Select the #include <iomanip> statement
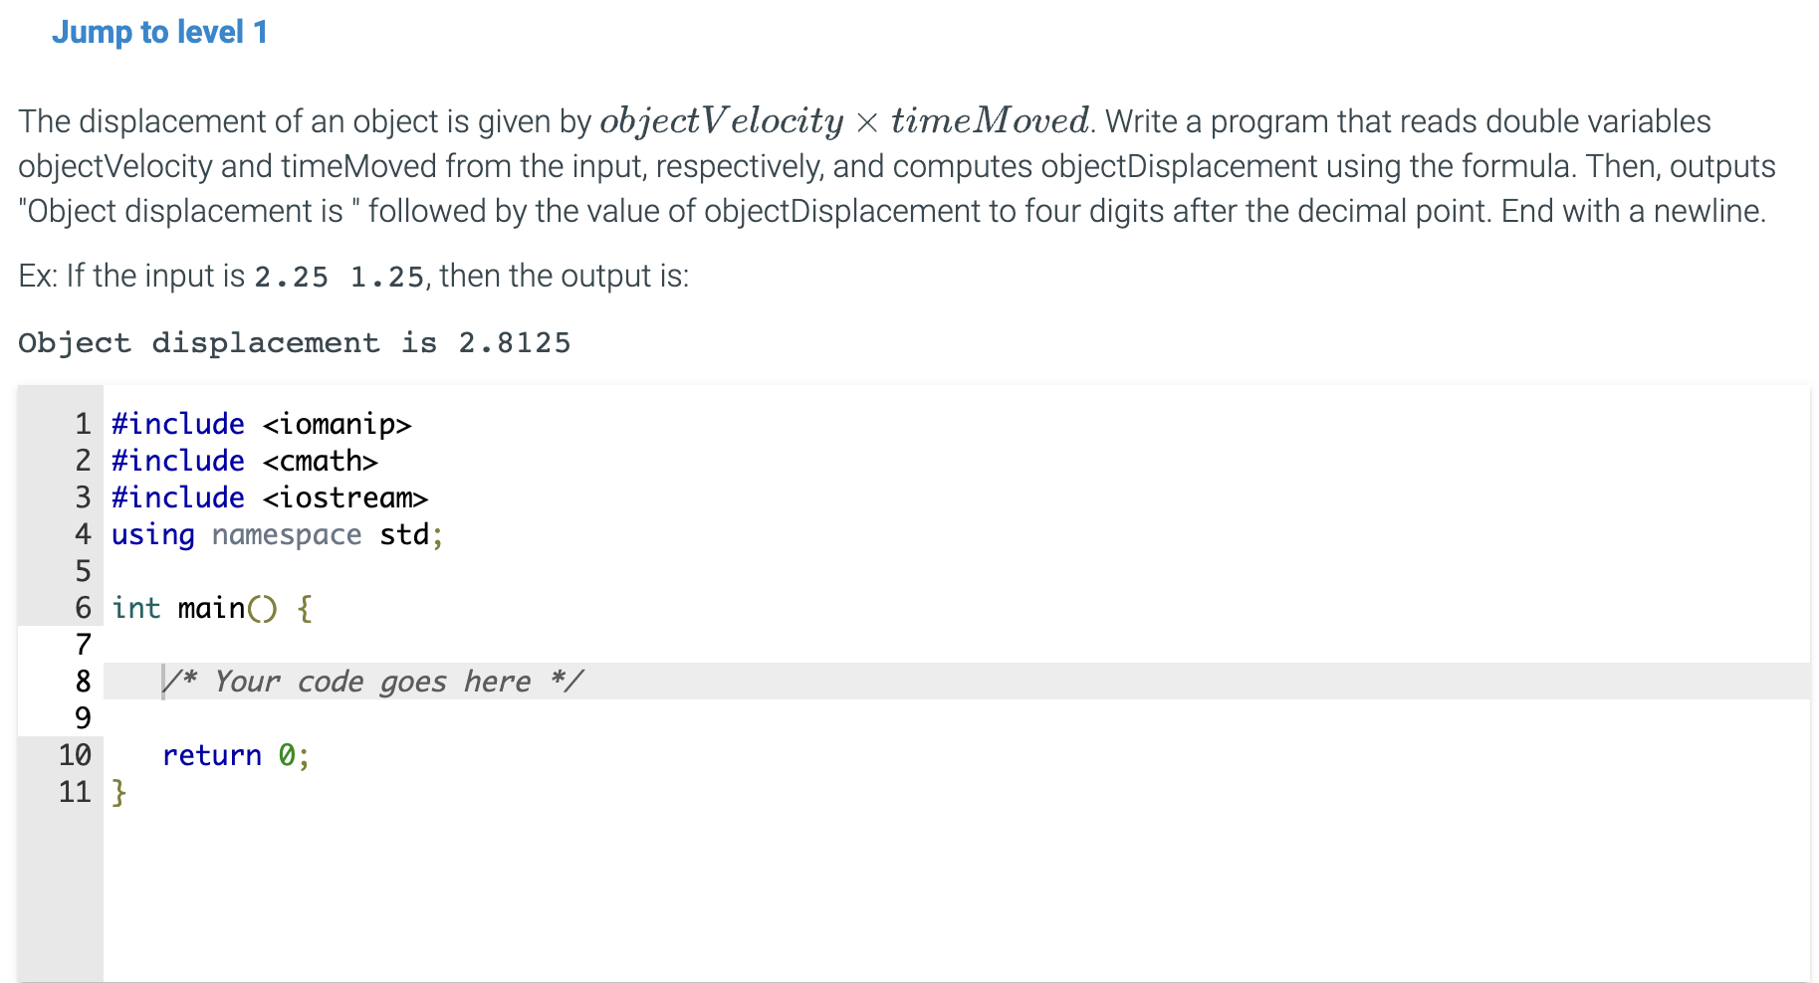 point(261,424)
